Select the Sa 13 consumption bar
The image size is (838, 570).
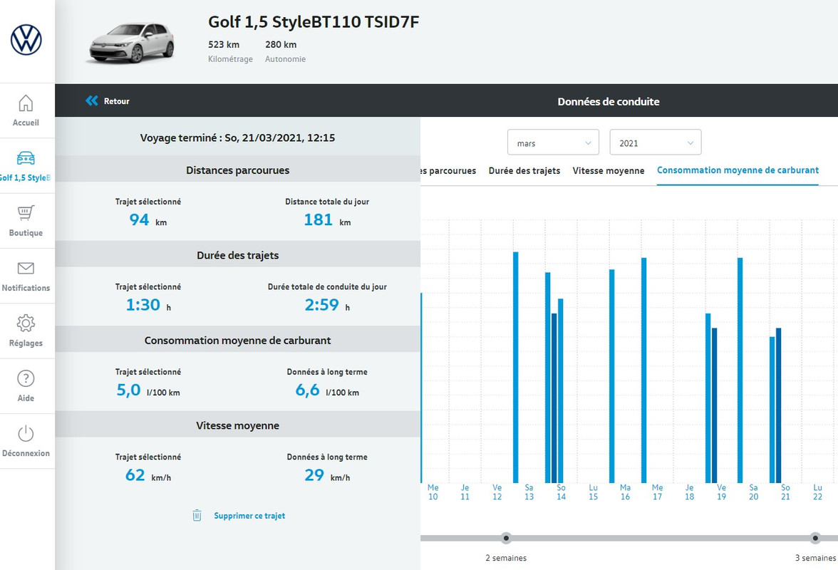click(516, 368)
